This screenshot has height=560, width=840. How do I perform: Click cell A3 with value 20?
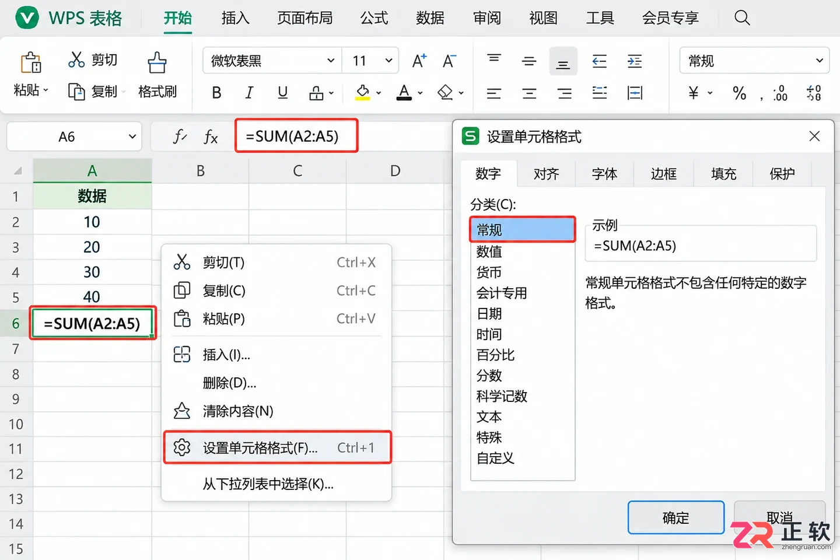pyautogui.click(x=92, y=247)
